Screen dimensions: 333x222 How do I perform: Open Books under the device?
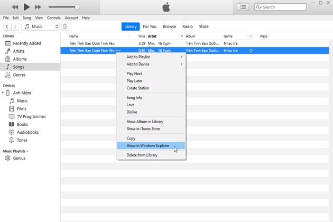click(x=22, y=124)
